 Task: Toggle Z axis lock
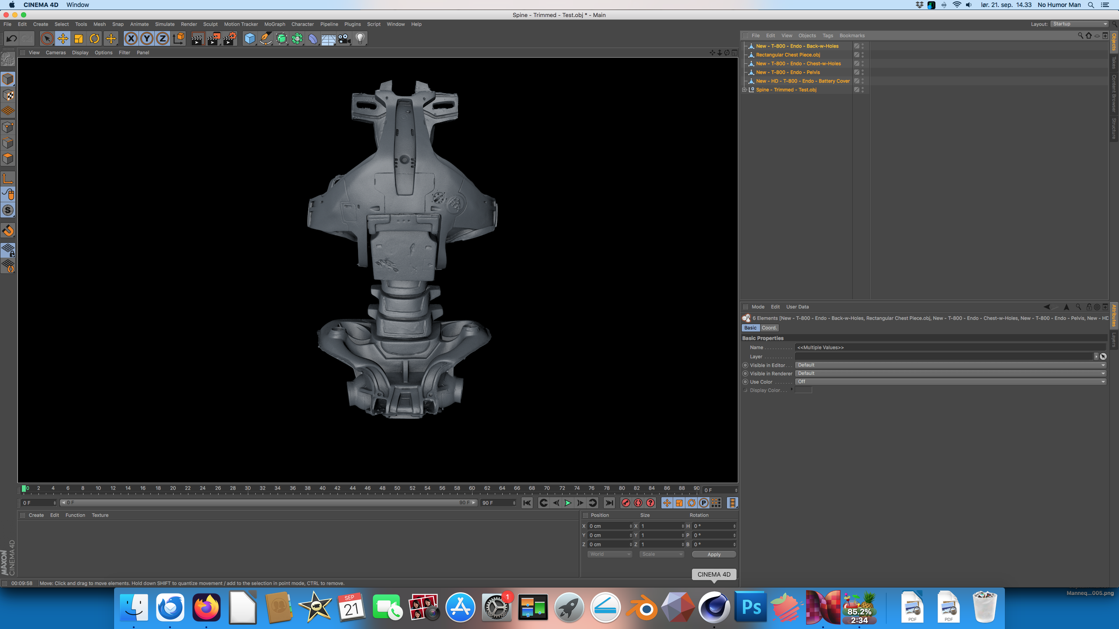163,38
